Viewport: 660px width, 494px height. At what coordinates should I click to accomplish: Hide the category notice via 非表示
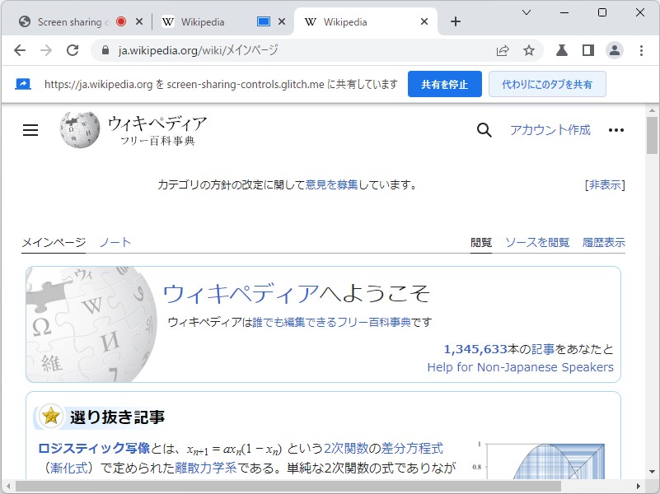pyautogui.click(x=605, y=185)
